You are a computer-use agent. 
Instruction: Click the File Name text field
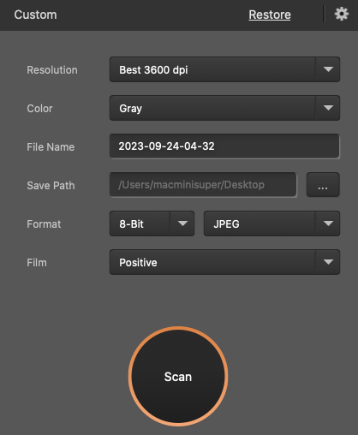tap(224, 146)
